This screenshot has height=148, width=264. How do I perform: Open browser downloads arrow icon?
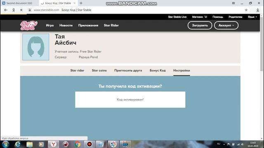point(258,10)
